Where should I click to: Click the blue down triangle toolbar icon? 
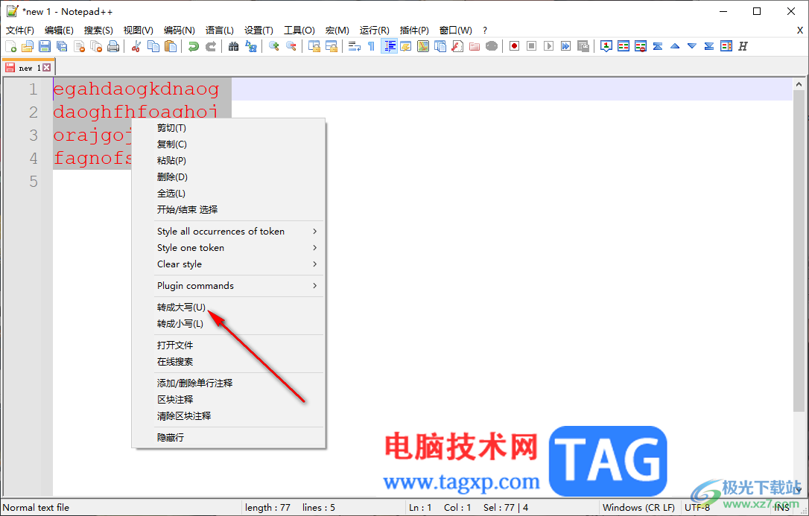tap(692, 46)
